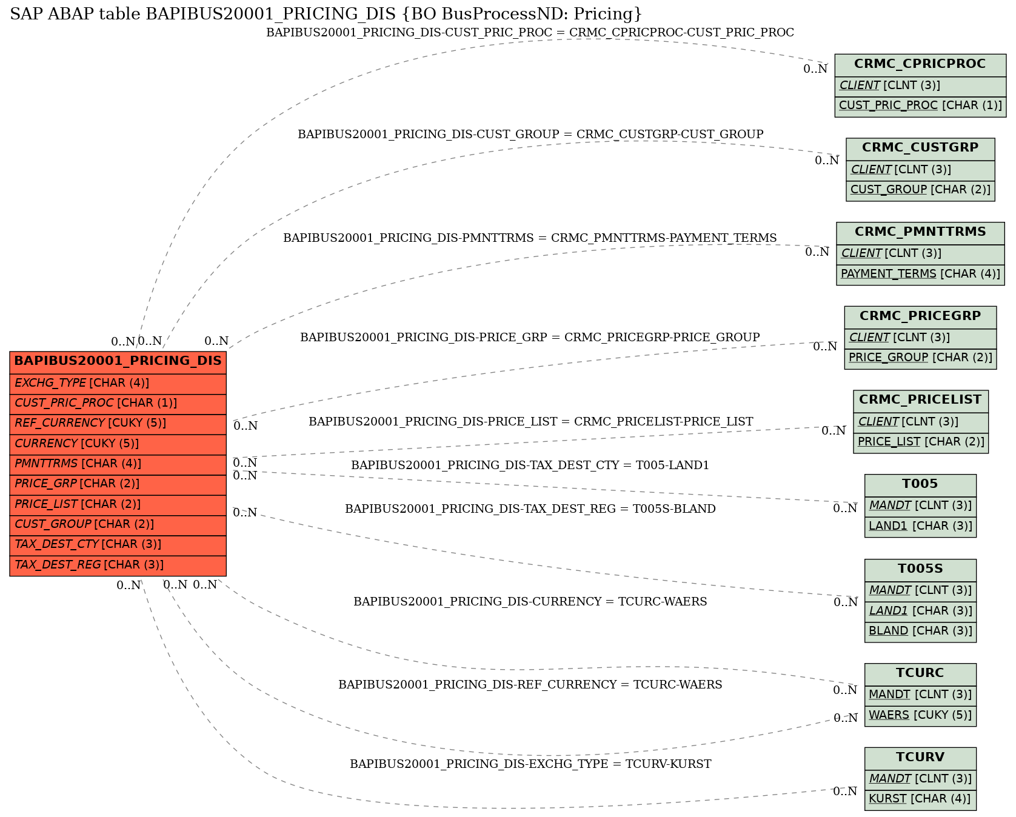This screenshot has height=817, width=1016.
Task: Click PAYMENT_TERMS [CHAR (4)] field
Action: (920, 275)
